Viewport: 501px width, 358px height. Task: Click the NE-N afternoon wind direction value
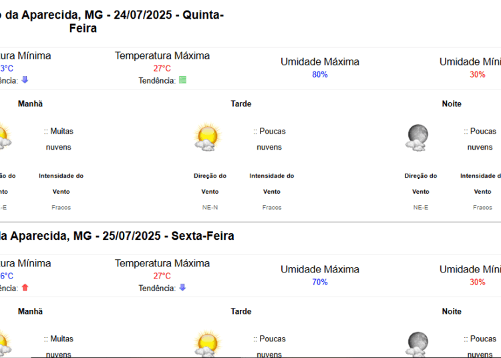[210, 207]
